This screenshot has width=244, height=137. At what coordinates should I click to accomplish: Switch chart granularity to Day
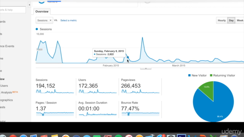(231, 20)
